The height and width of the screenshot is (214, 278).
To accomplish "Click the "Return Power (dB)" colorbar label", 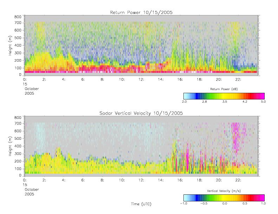I will pyautogui.click(x=224, y=89).
